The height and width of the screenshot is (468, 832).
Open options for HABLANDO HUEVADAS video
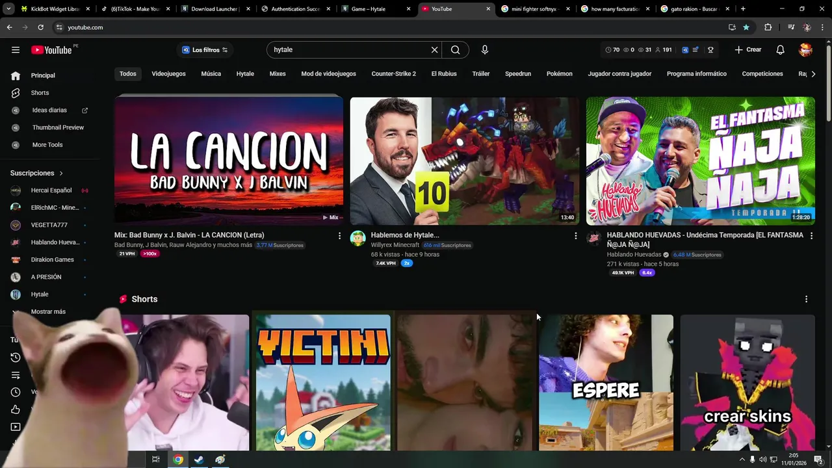coord(811,236)
